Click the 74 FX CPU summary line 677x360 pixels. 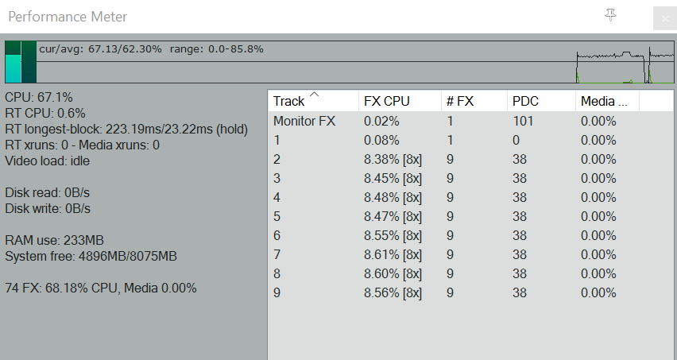(x=100, y=288)
